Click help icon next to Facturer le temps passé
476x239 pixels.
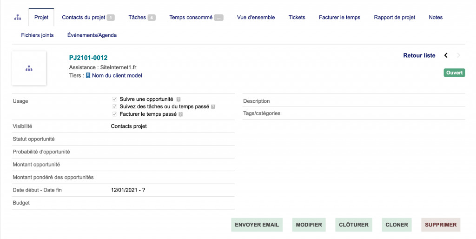pyautogui.click(x=181, y=114)
